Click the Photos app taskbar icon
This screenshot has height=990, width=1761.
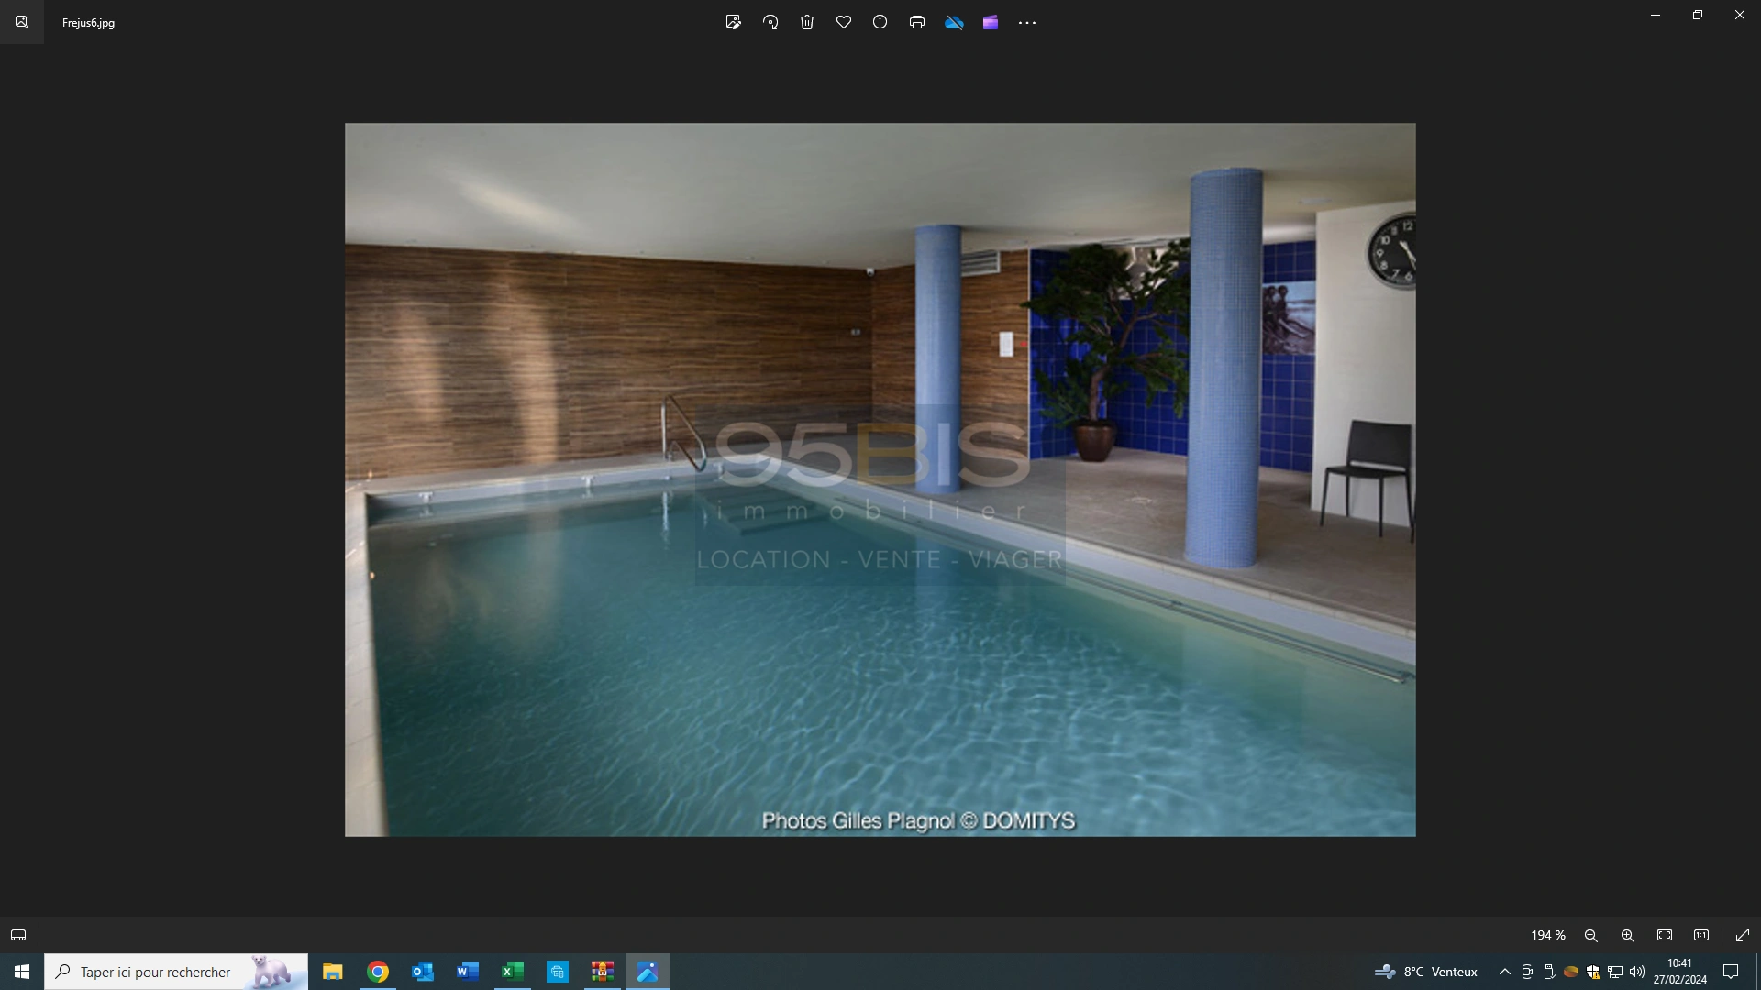coord(648,972)
